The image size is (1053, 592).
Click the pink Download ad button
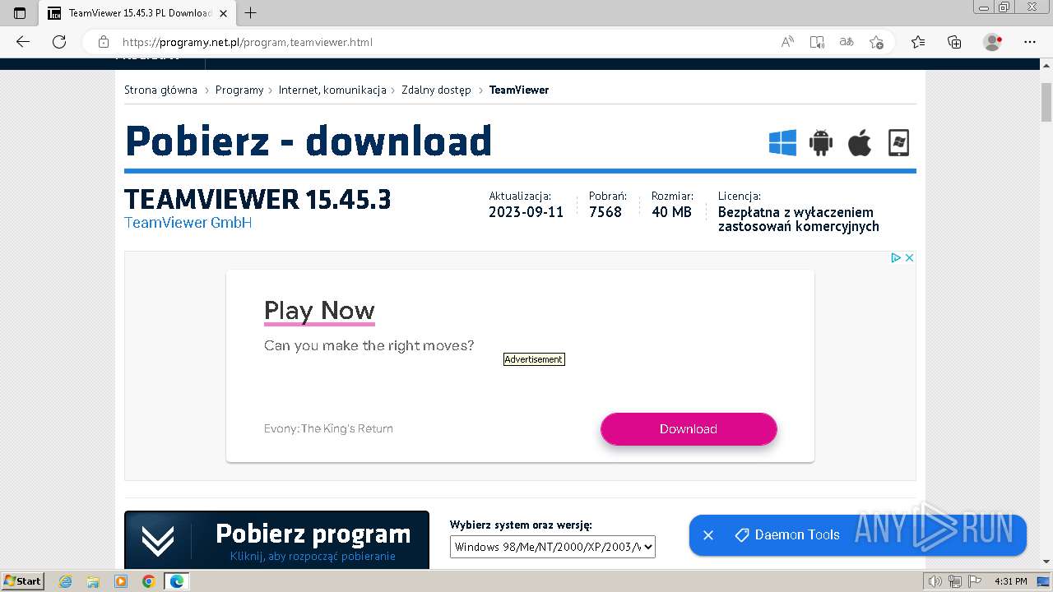coord(689,429)
